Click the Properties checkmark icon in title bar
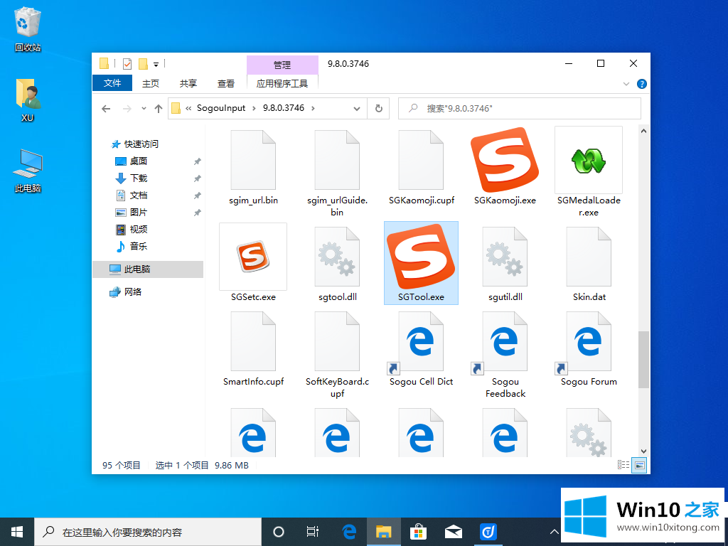 click(x=127, y=63)
